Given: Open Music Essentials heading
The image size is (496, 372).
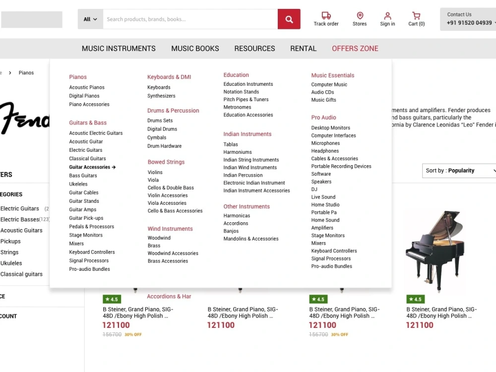Looking at the screenshot, I should tap(333, 75).
